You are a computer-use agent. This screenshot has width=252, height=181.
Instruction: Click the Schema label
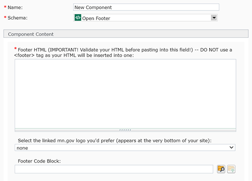[x=18, y=18]
